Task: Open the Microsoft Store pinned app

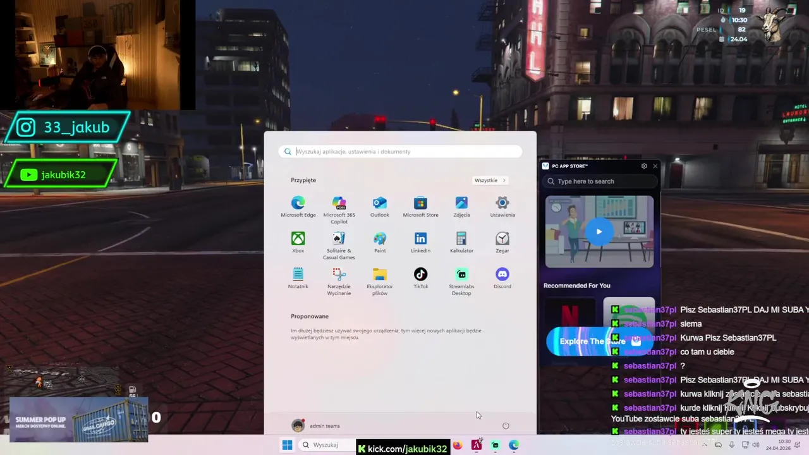Action: coord(420,207)
